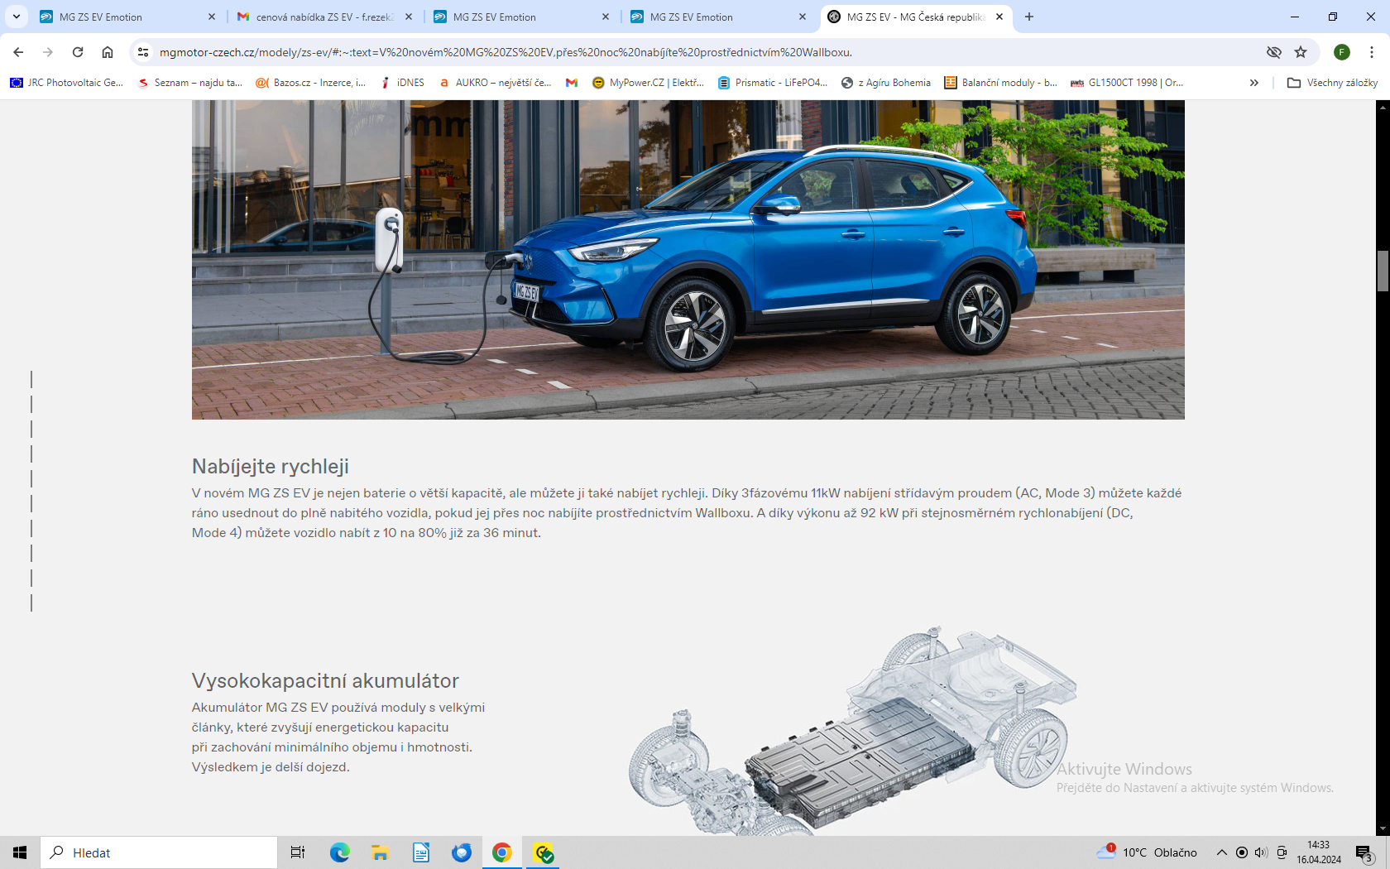
Task: Click the blue MG ZS EV charging photo
Action: tap(688, 260)
